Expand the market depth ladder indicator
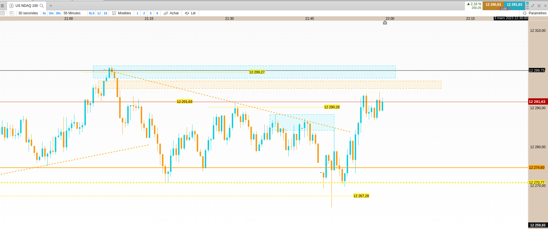548x229 pixels. click(x=527, y=6)
